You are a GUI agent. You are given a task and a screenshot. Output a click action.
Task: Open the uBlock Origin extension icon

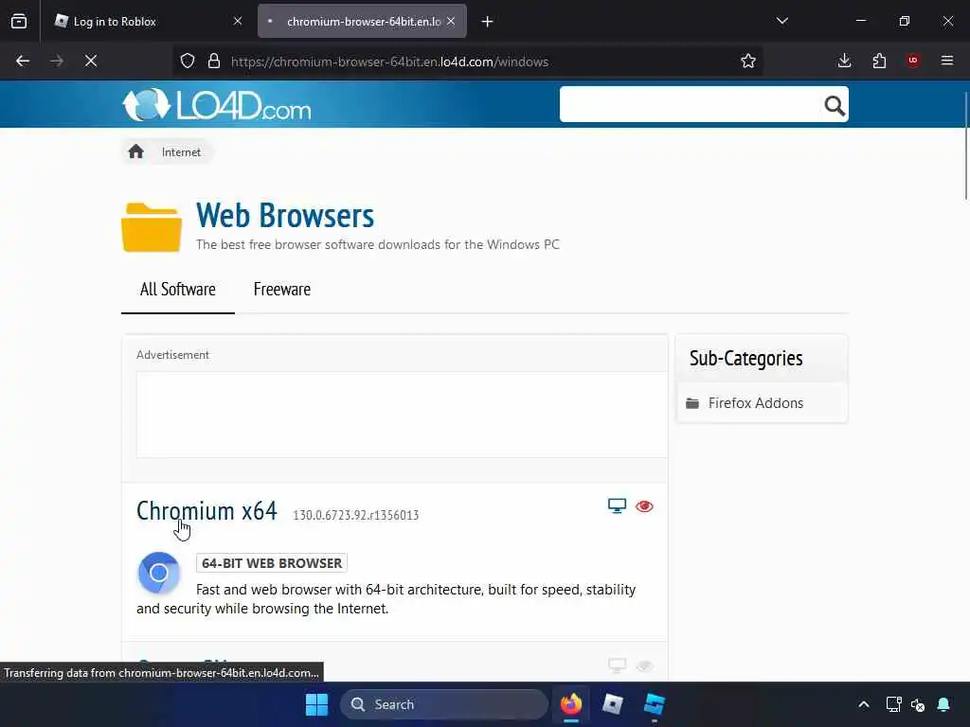coord(913,61)
